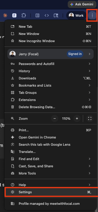
Task: Open the Jerry (Focal) profile row
Action: [x=51, y=54]
